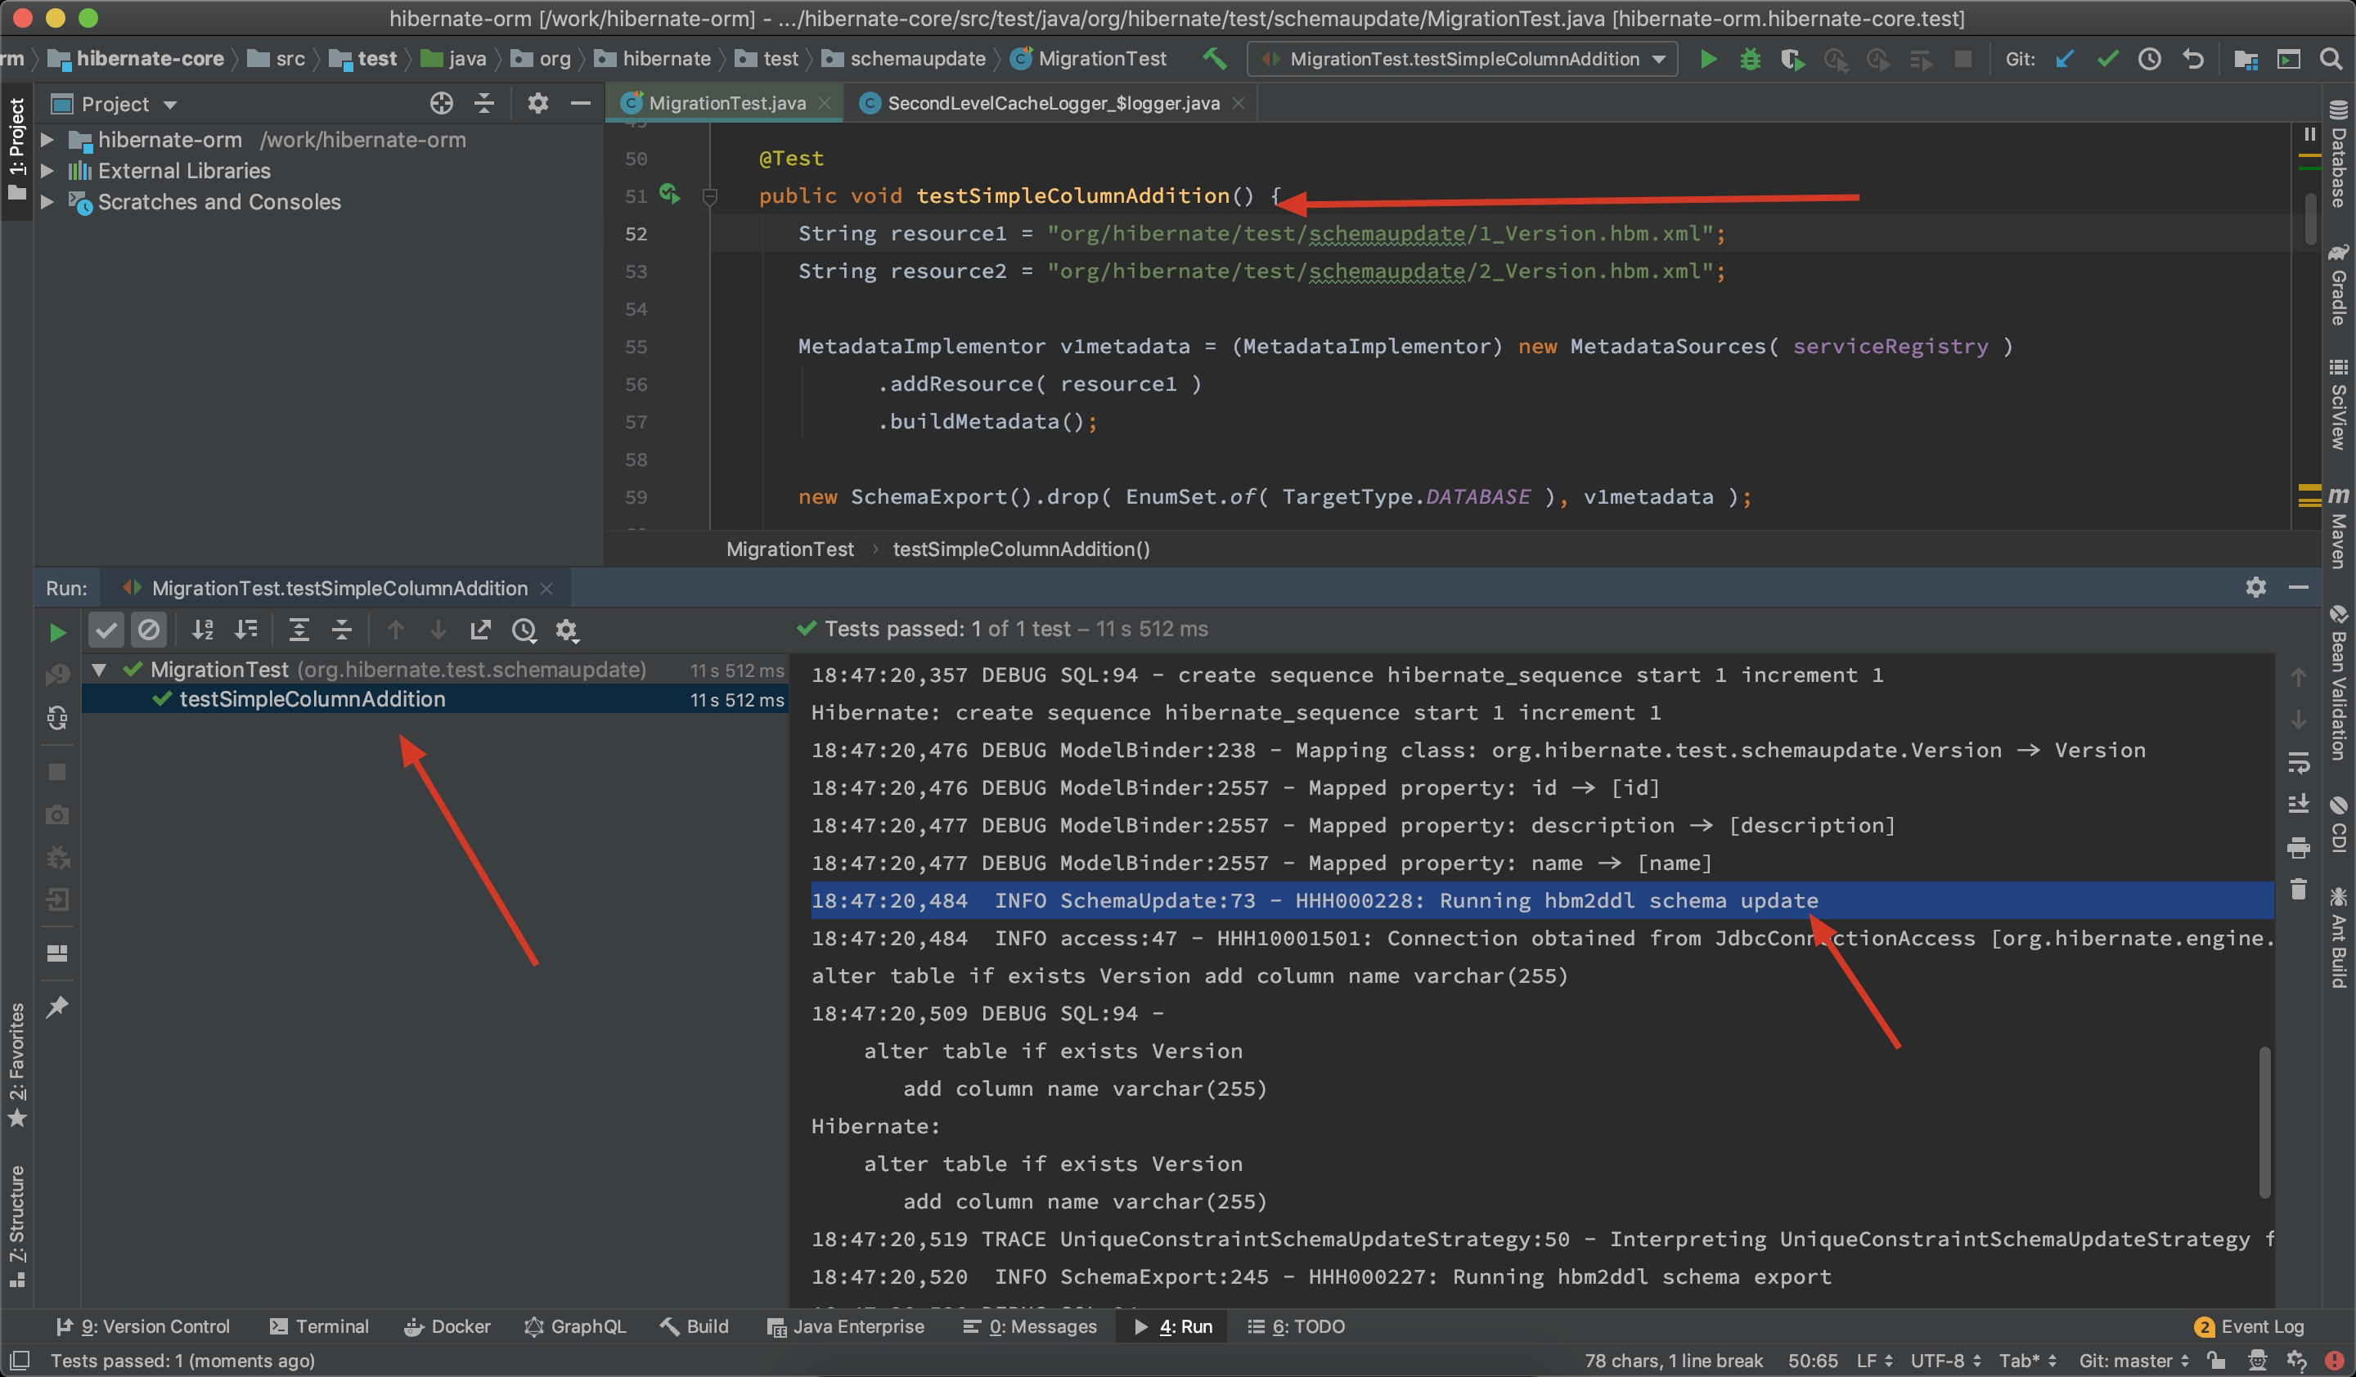Expand External Libraries tree node

[x=47, y=171]
